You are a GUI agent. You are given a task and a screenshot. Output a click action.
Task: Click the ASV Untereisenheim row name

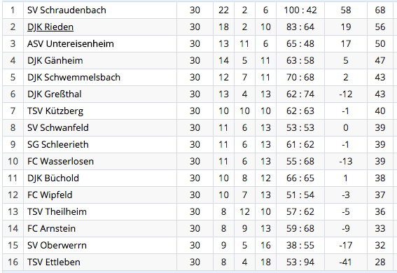coord(71,43)
